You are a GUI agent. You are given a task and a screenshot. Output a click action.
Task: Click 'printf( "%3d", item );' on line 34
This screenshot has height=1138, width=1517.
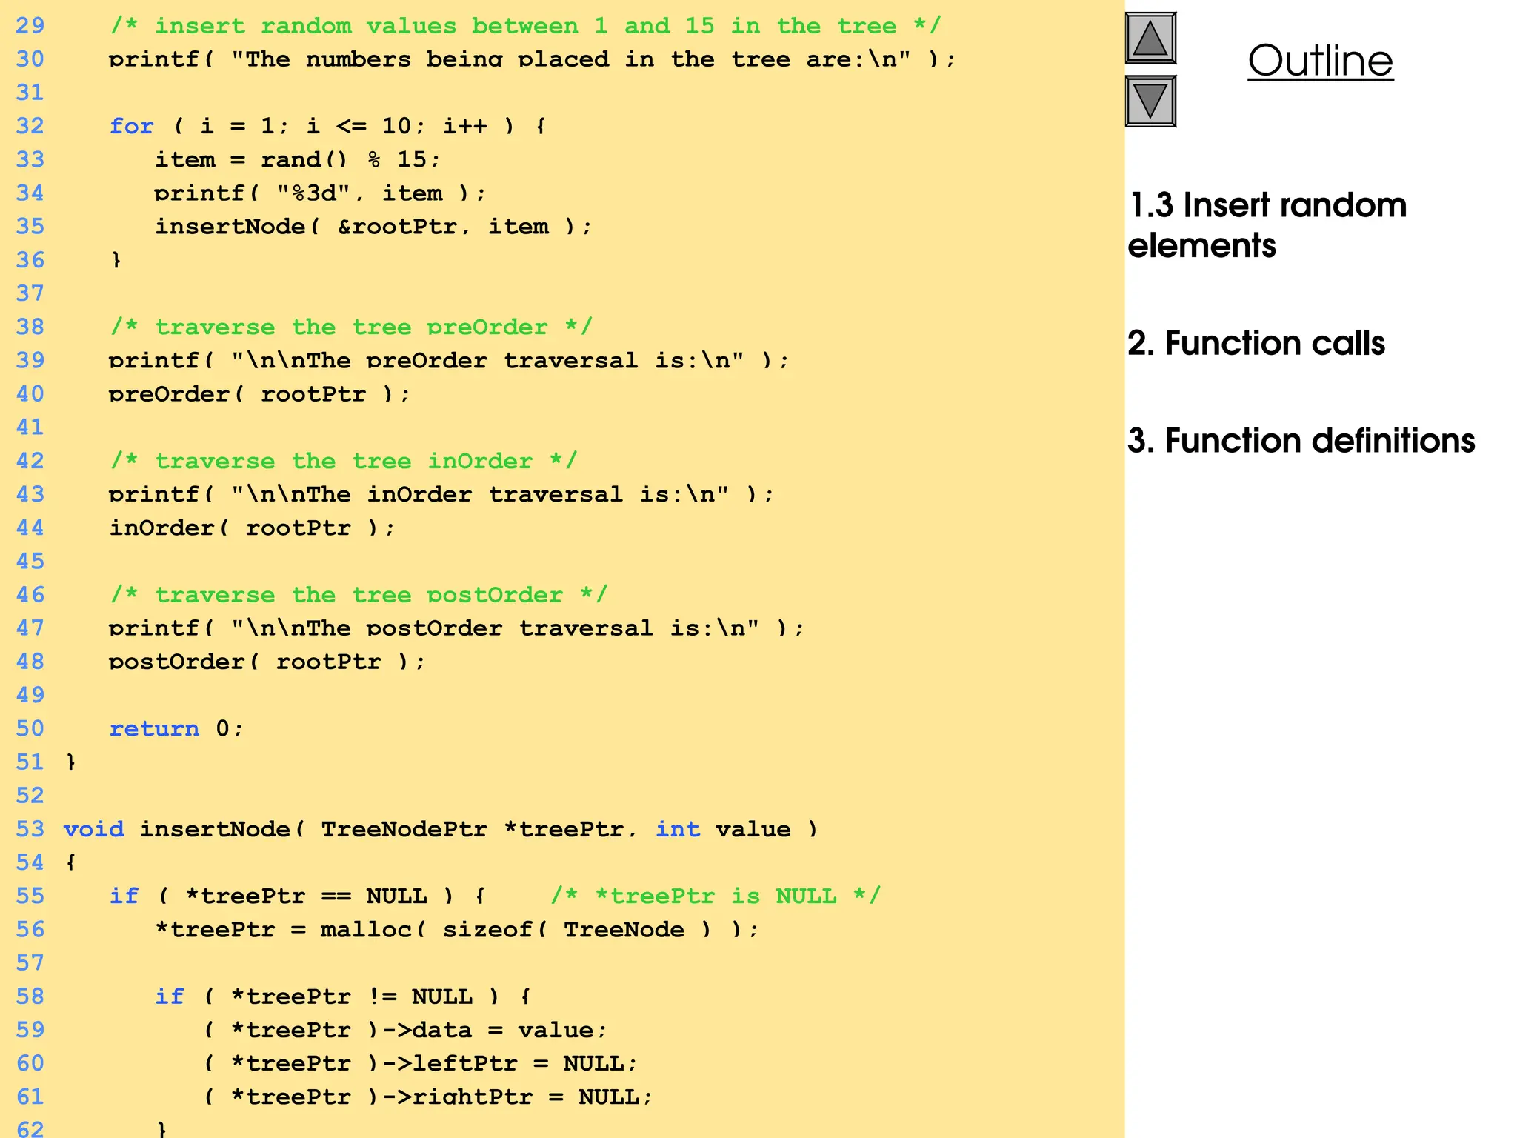[320, 193]
